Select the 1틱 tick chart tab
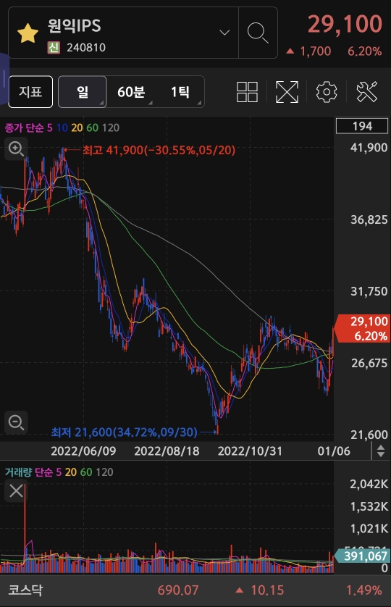391x607 pixels. point(180,92)
